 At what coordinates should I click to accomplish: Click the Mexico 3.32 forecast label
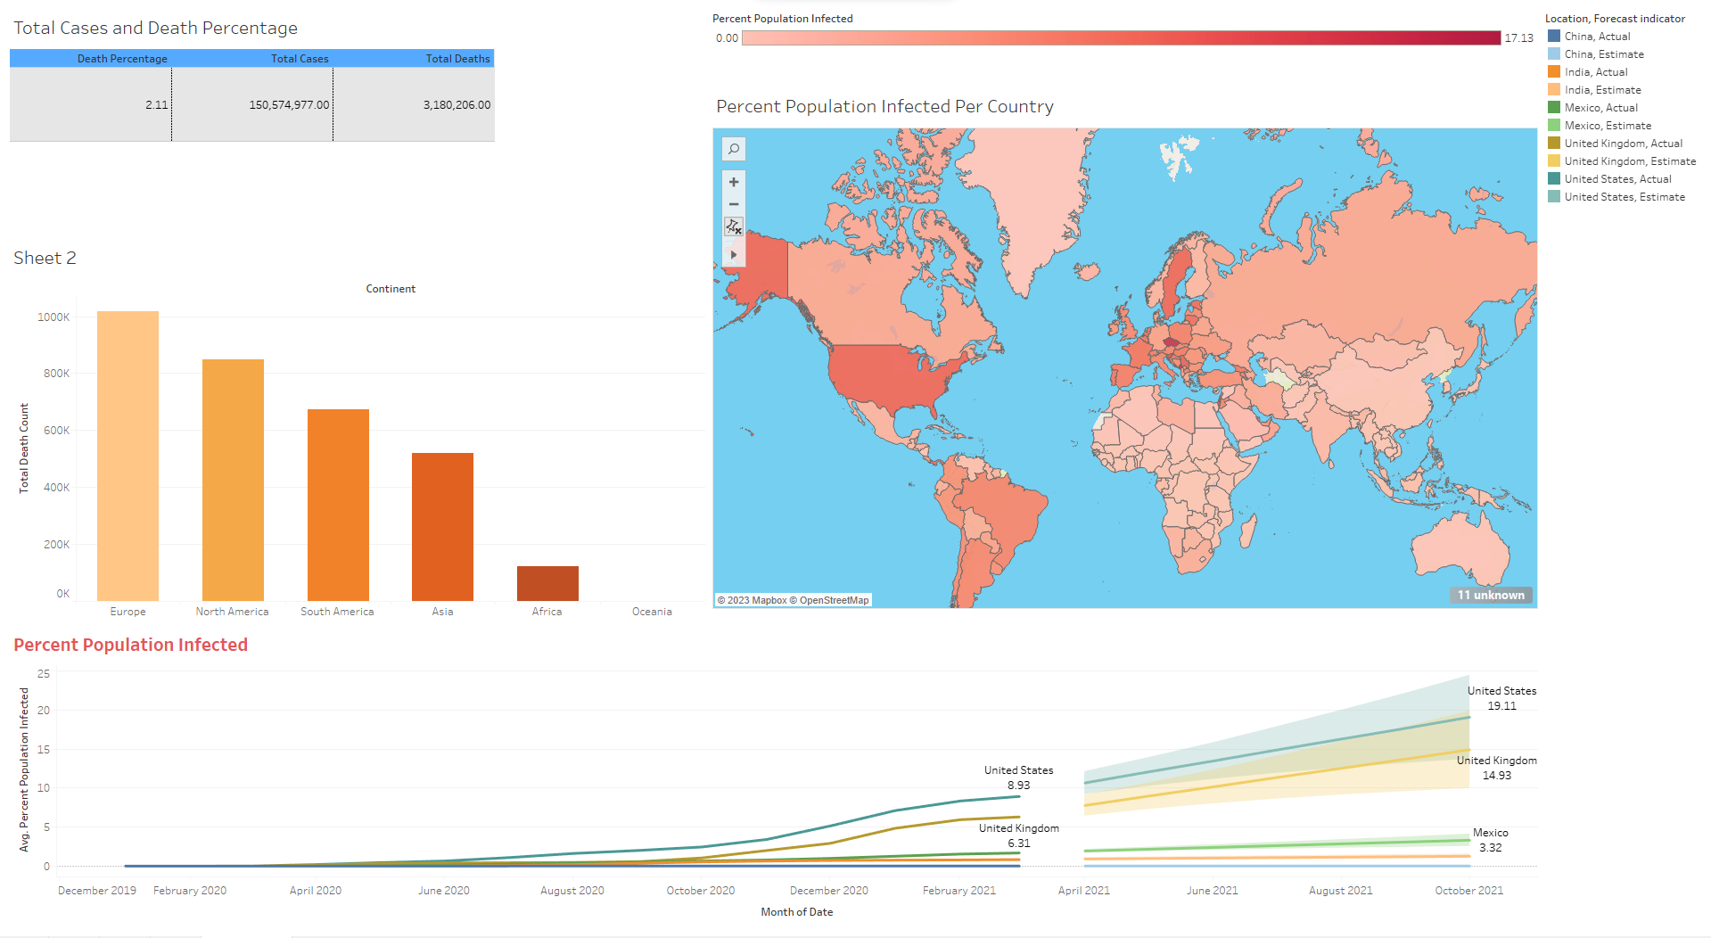(1490, 840)
